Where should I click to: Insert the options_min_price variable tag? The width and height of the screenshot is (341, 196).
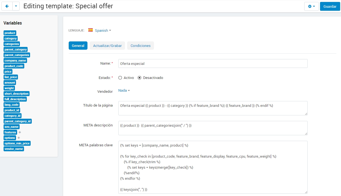pyautogui.click(x=17, y=143)
